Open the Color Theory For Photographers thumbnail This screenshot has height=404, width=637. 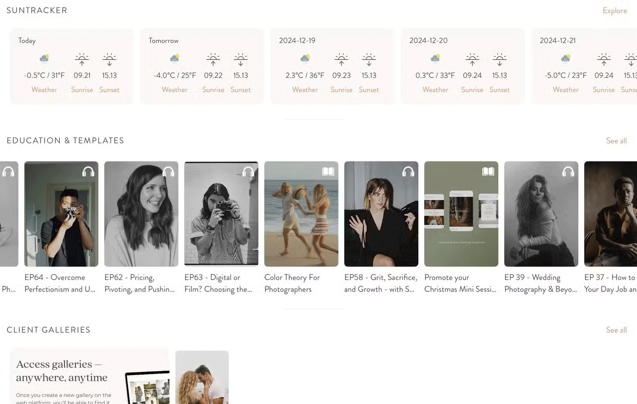click(301, 214)
